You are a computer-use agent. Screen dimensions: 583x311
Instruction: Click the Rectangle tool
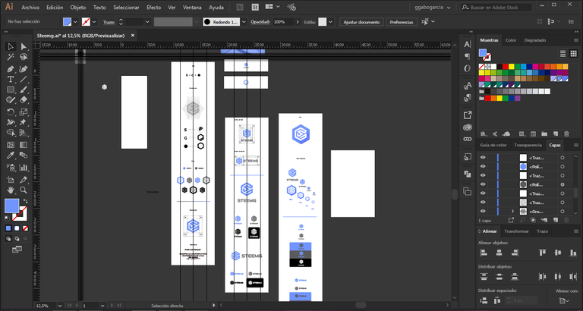tap(11, 90)
